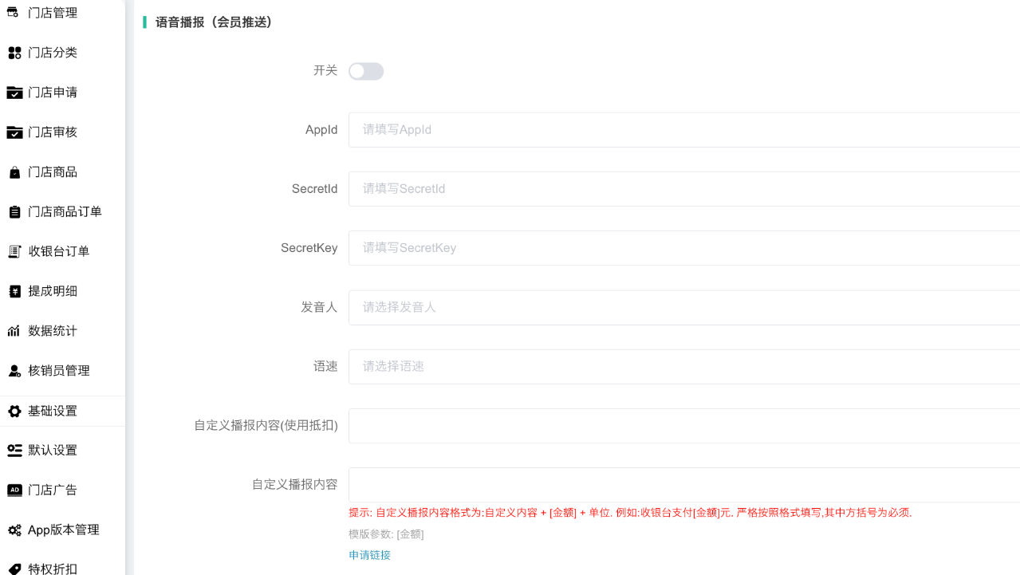
Task: Toggle the 开关 voice broadcast switch
Action: tap(366, 72)
